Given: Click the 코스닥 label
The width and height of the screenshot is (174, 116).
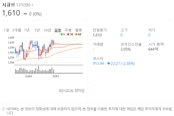Looking at the screenshot, I should tap(98, 58).
